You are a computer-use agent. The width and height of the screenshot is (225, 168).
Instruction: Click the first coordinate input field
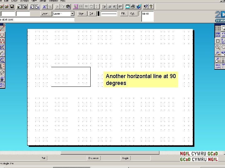pyautogui.click(x=8, y=14)
